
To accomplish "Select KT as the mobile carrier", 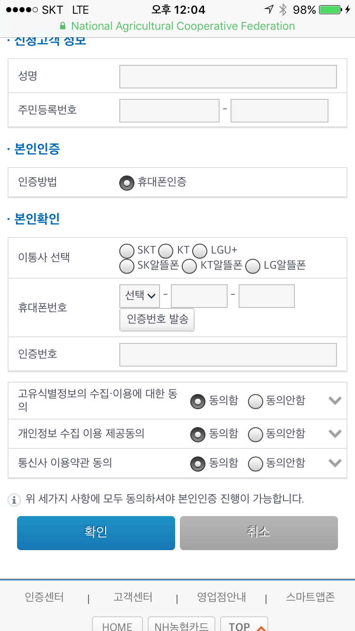I will (166, 250).
